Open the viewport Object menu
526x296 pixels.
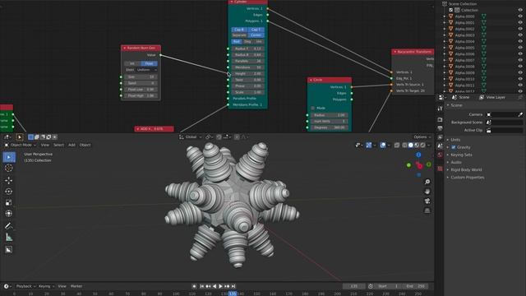click(x=85, y=145)
